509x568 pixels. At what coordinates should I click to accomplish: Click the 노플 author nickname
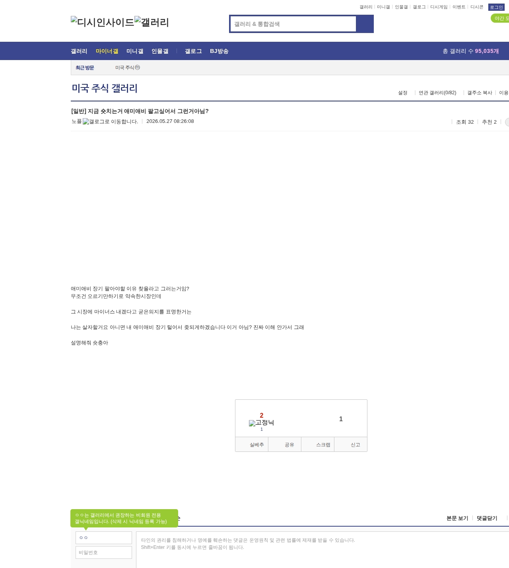tap(77, 121)
